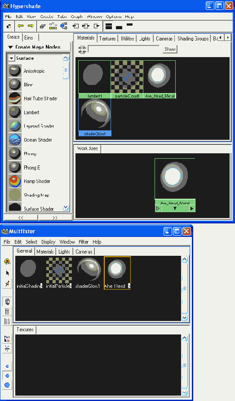Click the Multilister arrow select tool
Image resolution: width=235 pixels, height=401 pixels.
point(7,273)
